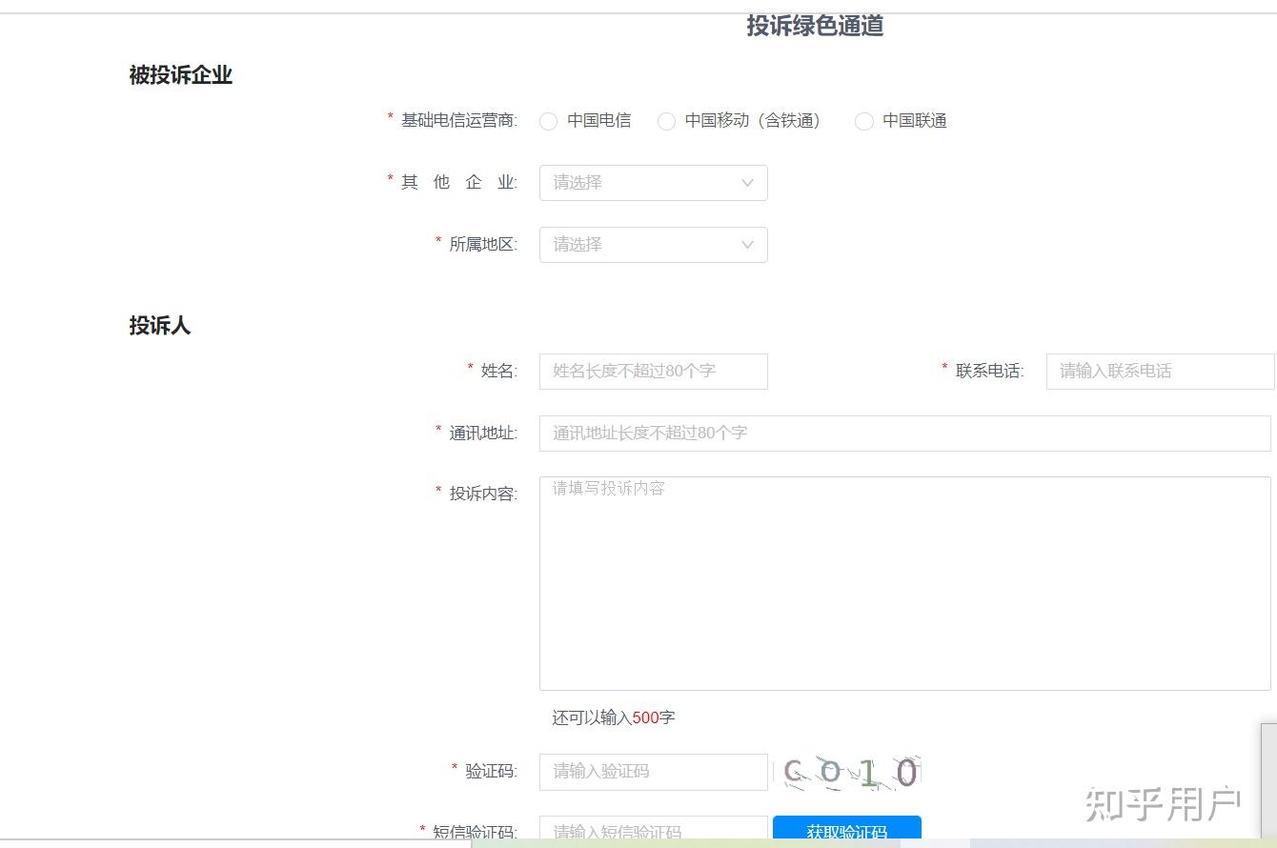The height and width of the screenshot is (848, 1277).
Task: Open the 其他企业 dropdown
Action: [x=653, y=183]
